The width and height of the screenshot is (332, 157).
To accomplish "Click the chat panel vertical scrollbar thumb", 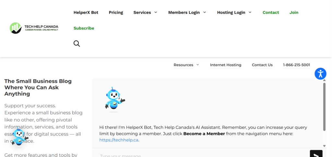I will coord(324,107).
